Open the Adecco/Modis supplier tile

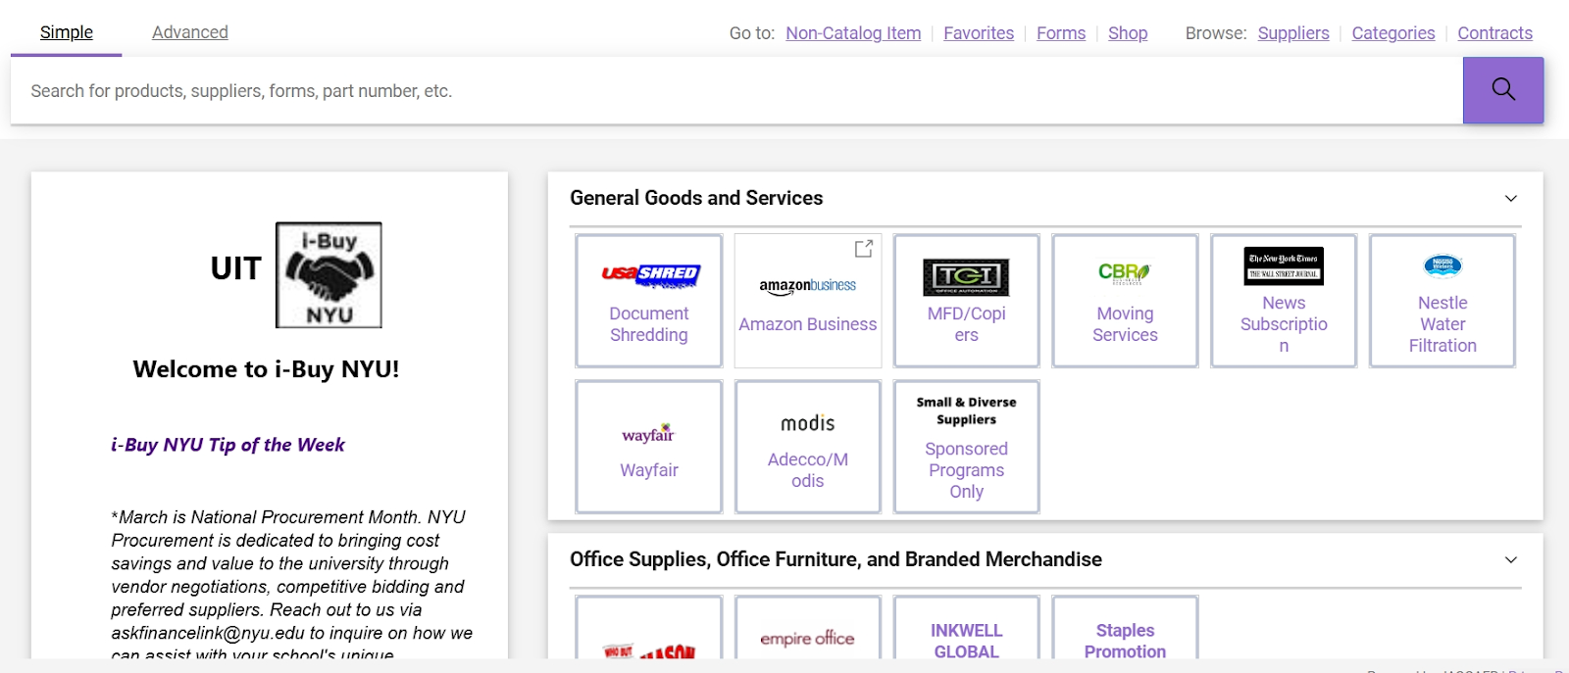point(807,447)
